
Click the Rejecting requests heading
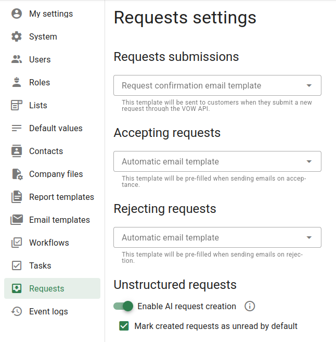point(165,209)
